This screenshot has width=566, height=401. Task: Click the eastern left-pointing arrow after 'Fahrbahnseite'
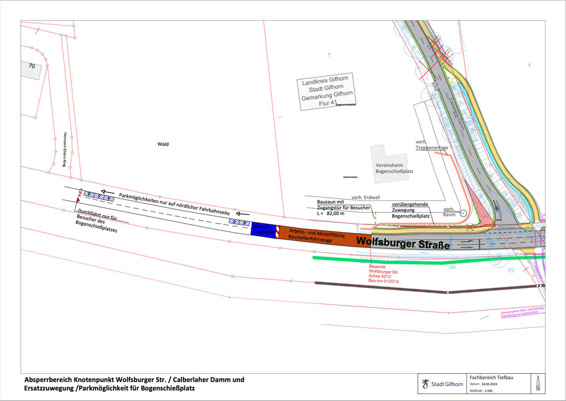pyautogui.click(x=243, y=214)
